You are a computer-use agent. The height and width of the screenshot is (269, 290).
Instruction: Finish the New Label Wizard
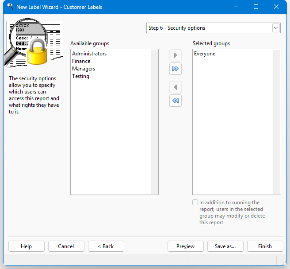[265, 246]
